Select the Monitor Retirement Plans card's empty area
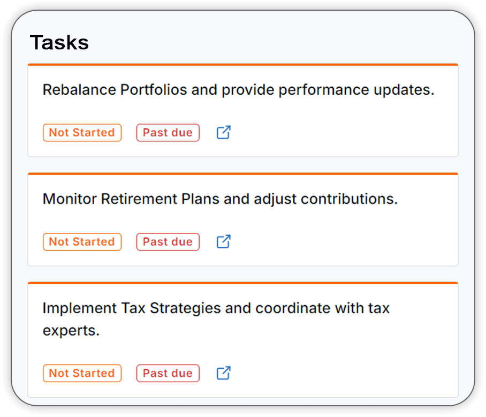The image size is (486, 417). coord(341,242)
